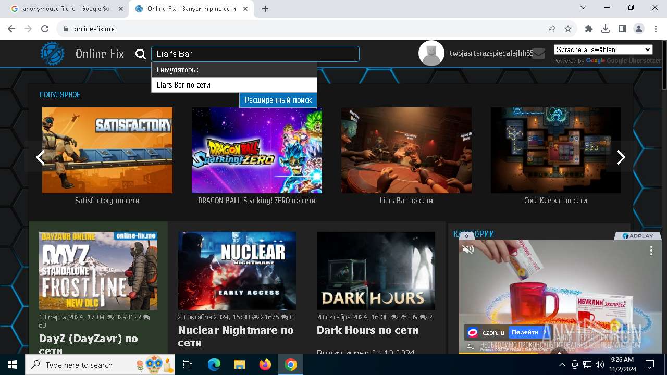Unmute the ad video
667x375 pixels.
(x=468, y=249)
